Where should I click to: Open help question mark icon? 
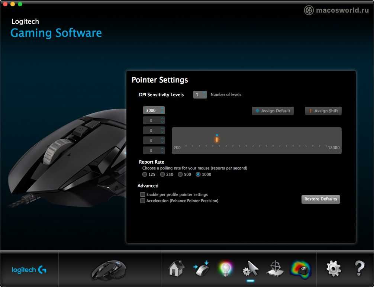tap(359, 268)
